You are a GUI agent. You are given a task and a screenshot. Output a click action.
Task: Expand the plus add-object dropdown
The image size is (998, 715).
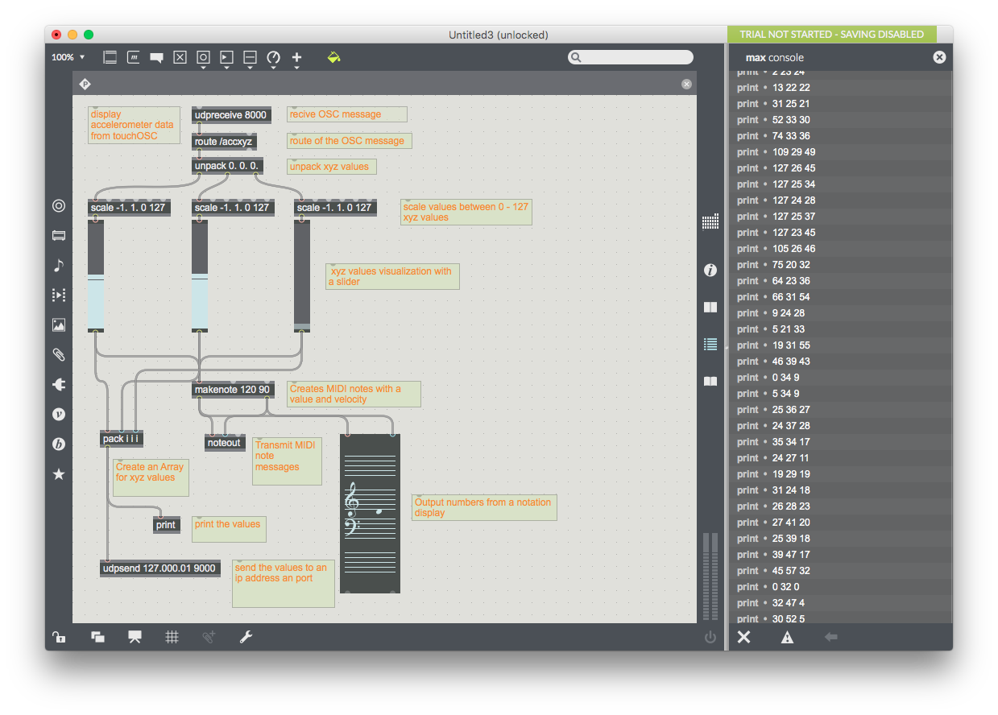tap(296, 67)
